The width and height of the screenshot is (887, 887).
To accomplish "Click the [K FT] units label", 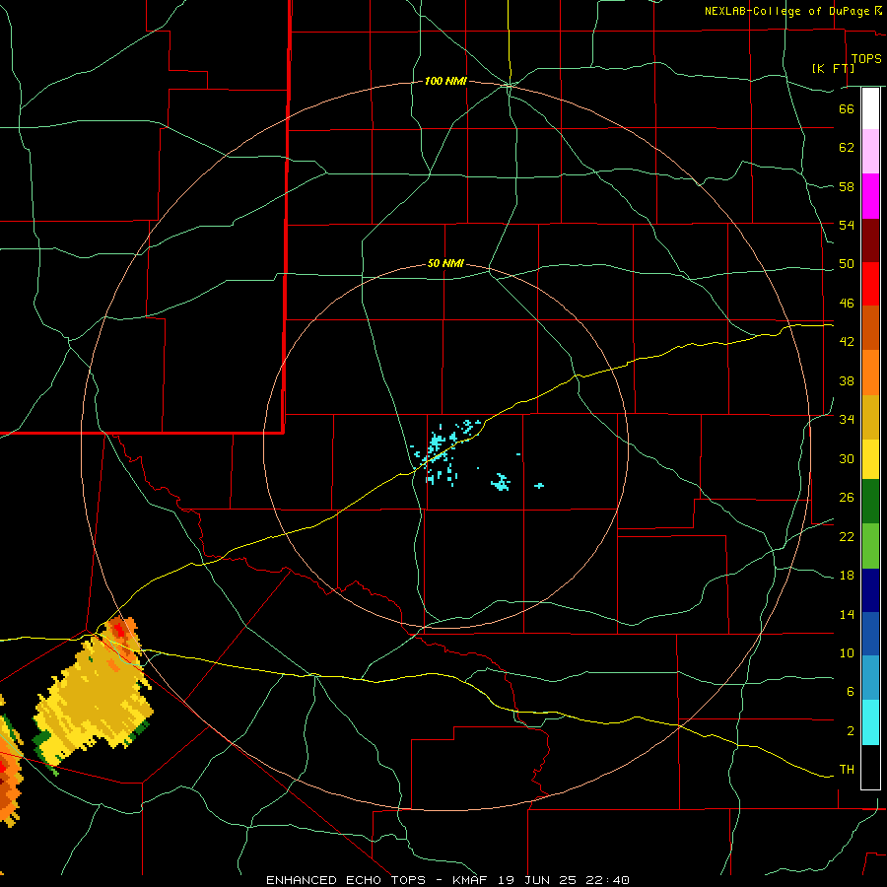I will pos(833,68).
